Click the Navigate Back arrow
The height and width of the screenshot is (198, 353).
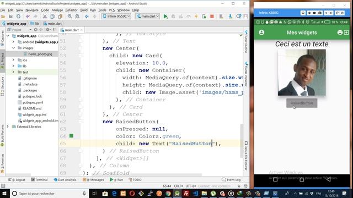[x=87, y=16]
